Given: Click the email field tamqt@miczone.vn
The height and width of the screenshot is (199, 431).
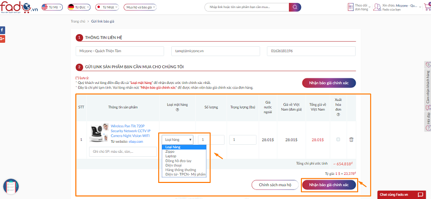Looking at the screenshot, I should [215, 51].
